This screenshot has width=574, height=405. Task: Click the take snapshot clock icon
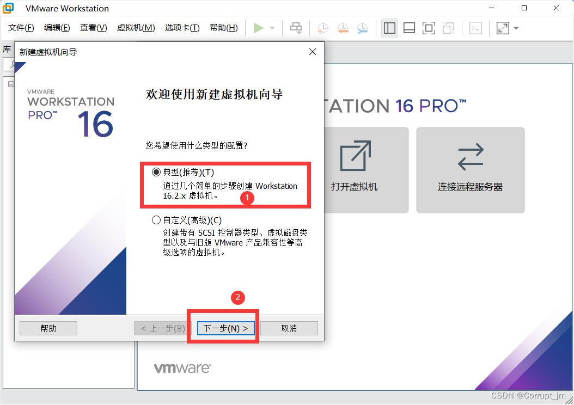tap(323, 28)
